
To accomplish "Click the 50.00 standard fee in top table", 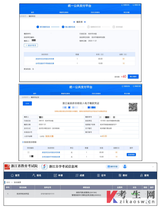I will tap(100, 59).
